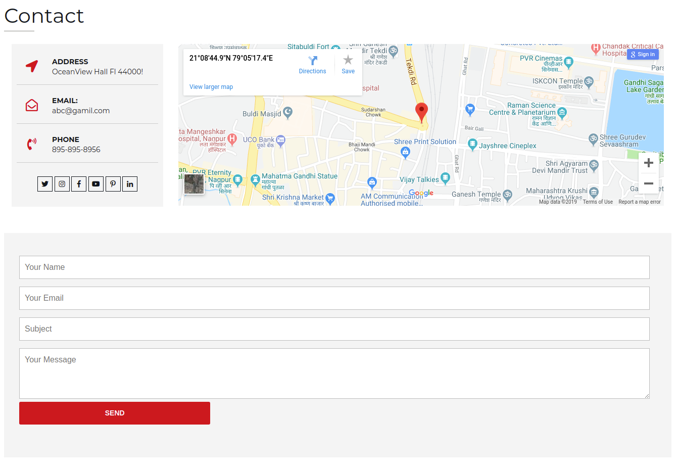Select Shree Print Solution map marker

(x=405, y=152)
